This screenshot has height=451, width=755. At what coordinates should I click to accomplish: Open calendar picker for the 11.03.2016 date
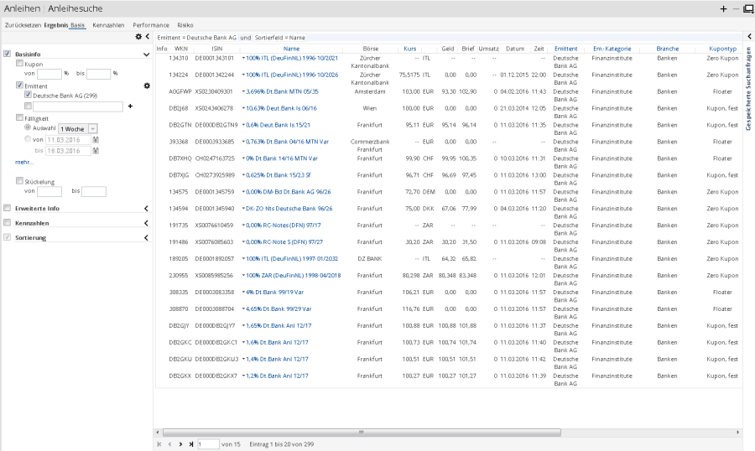95,139
